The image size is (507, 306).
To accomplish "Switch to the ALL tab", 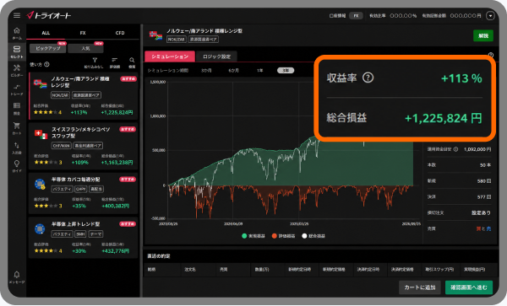I will coord(46,33).
